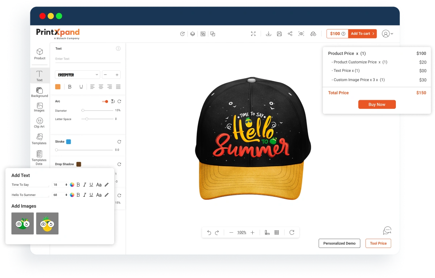Toggle the preview eye icon

(x=301, y=34)
